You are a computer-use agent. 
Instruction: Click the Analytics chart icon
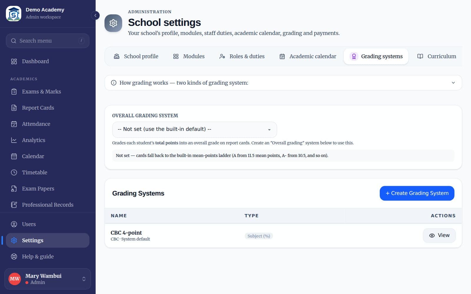pos(14,140)
